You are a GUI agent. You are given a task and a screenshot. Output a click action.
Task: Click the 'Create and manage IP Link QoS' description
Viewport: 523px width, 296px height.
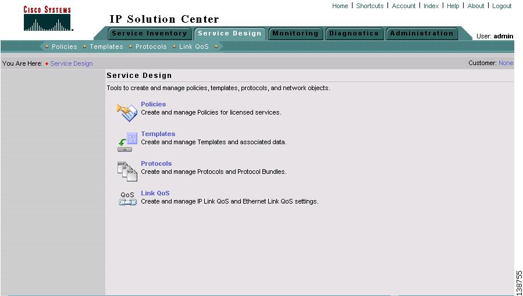tap(230, 201)
